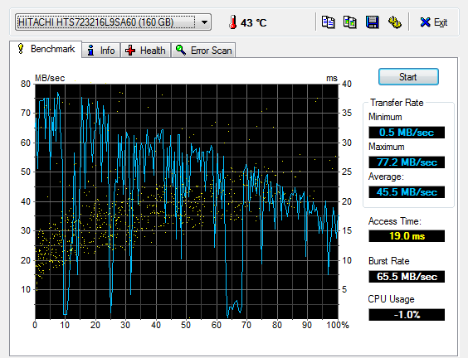Click the lightbulb icon on Benchmark tab

(21, 49)
